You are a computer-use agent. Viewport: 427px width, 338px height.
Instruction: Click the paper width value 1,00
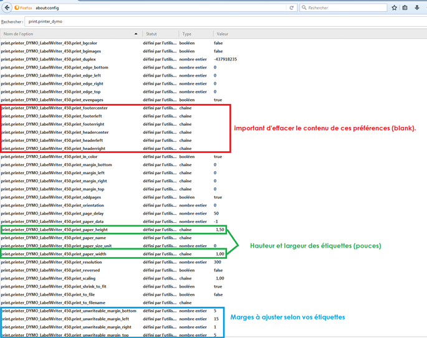tap(220, 254)
